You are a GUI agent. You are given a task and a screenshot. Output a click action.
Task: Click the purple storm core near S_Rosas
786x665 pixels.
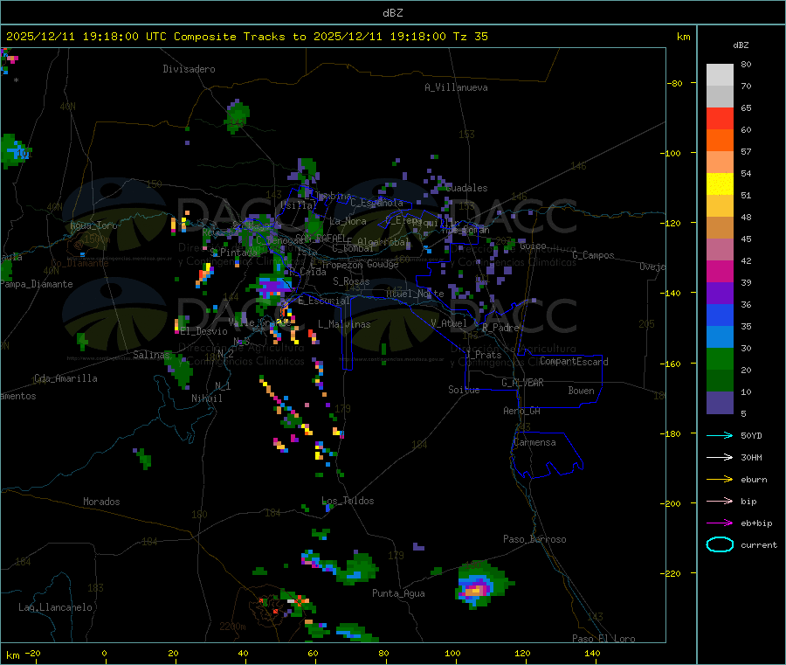pyautogui.click(x=273, y=287)
